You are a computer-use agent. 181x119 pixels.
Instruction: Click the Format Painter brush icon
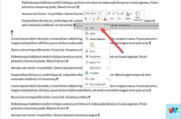(x=122, y=13)
